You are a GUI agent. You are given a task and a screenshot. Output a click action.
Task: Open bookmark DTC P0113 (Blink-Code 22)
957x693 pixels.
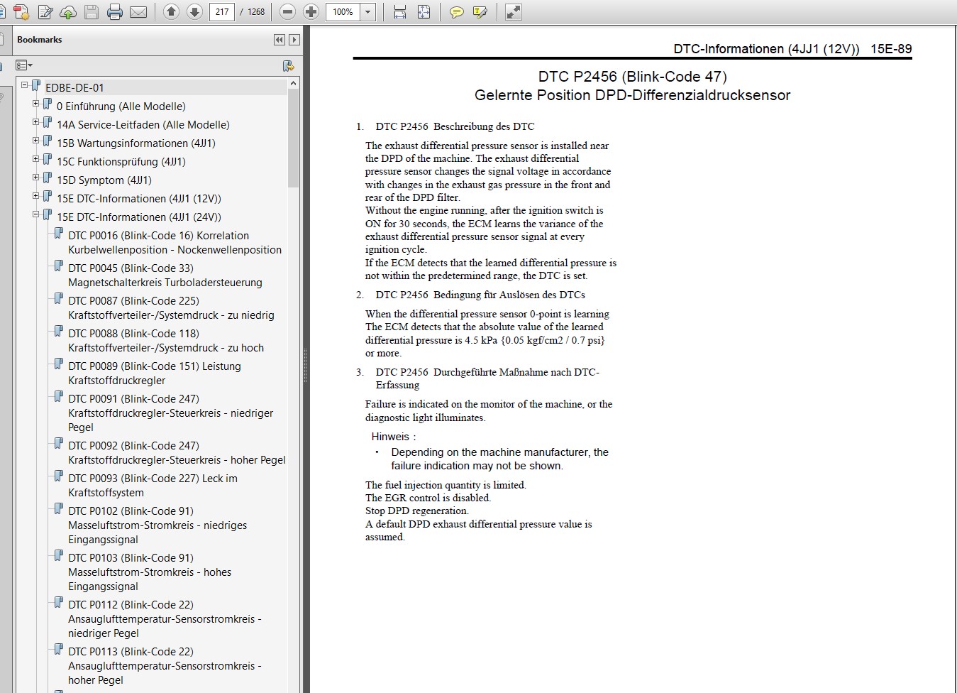coord(165,666)
